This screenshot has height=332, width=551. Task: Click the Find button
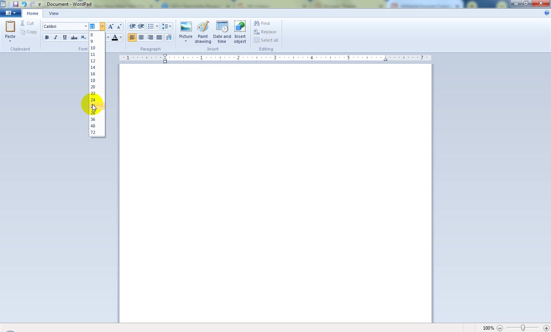tap(262, 23)
